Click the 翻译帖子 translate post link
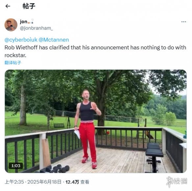The image size is (192, 191). point(13,63)
